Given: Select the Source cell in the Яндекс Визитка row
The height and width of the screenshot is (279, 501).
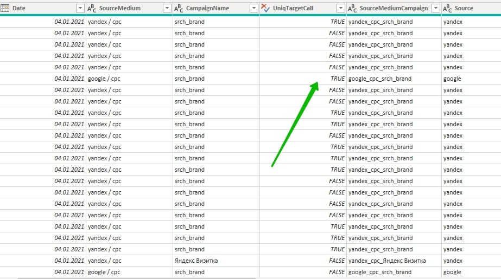Looking at the screenshot, I should click(471, 261).
